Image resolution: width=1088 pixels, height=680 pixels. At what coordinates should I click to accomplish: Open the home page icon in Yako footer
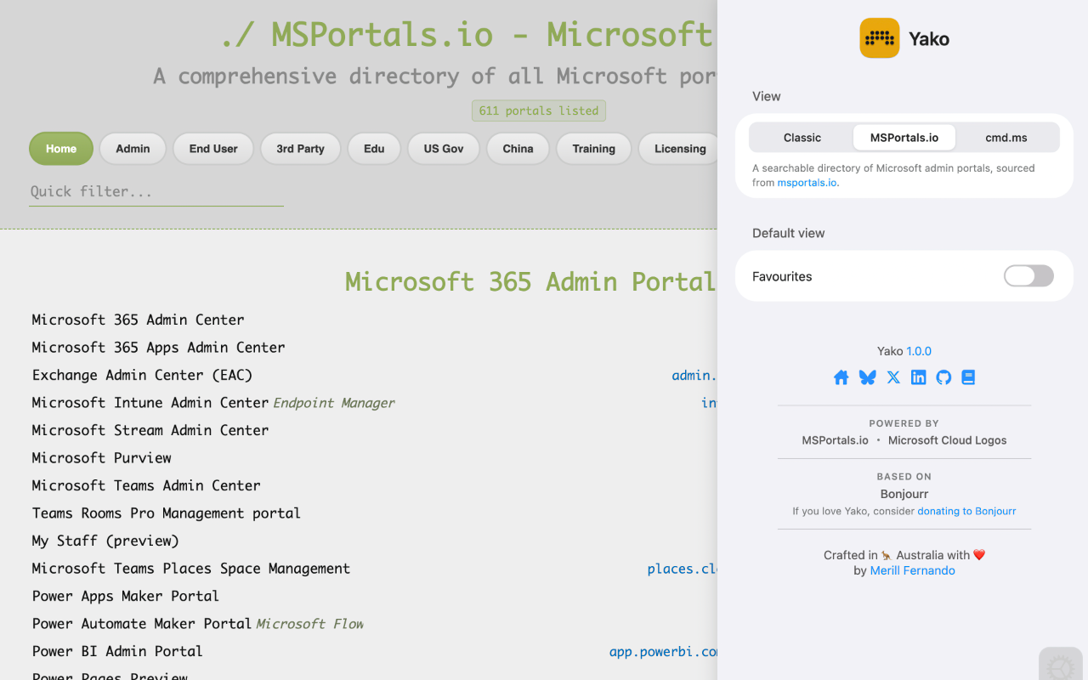click(841, 377)
